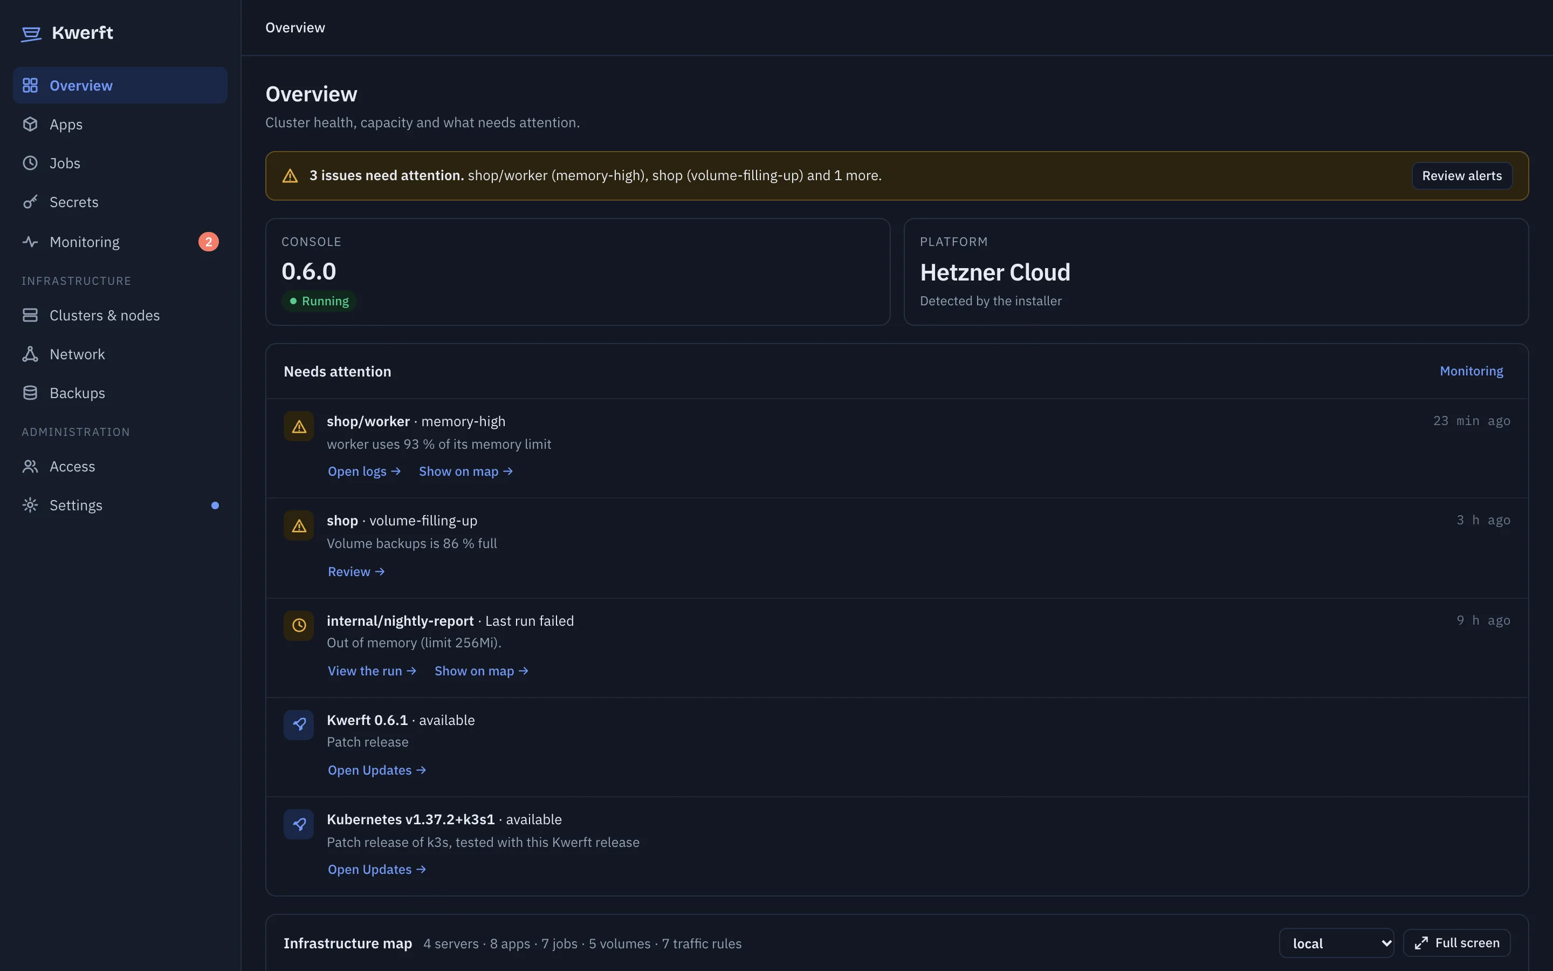Click the Settings gear icon
The width and height of the screenshot is (1553, 971).
30,505
